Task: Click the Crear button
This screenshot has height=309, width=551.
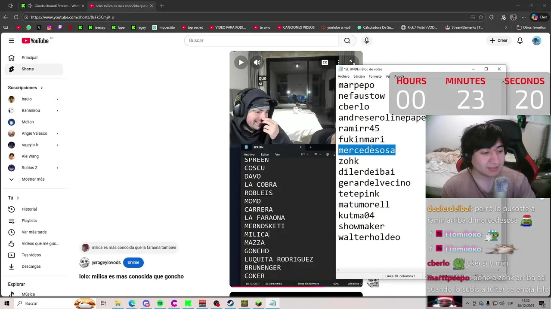Action: (x=498, y=40)
